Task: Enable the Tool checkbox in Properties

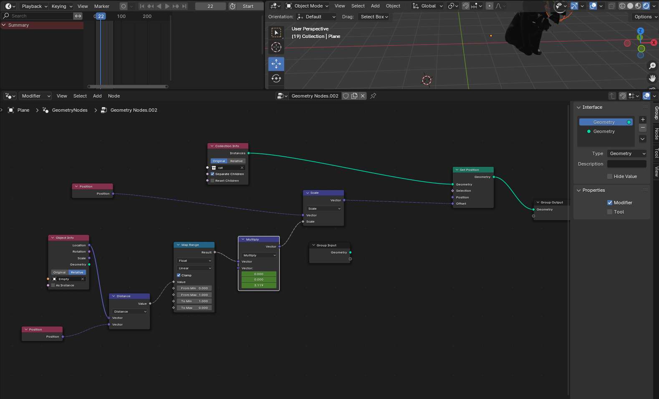Action: [610, 212]
